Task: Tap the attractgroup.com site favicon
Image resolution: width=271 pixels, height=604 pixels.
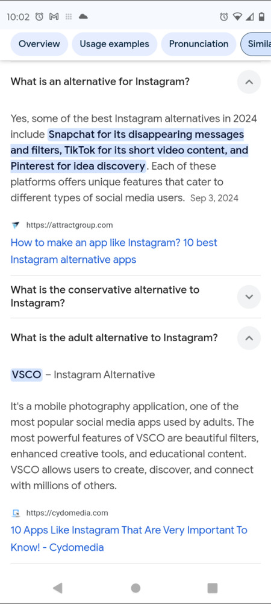Action: click(x=15, y=225)
